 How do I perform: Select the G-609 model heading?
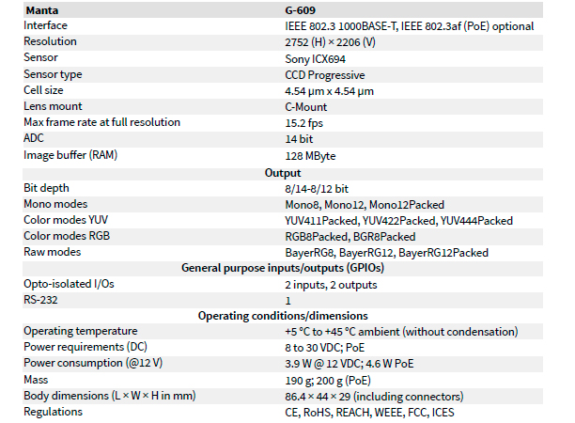pos(300,10)
